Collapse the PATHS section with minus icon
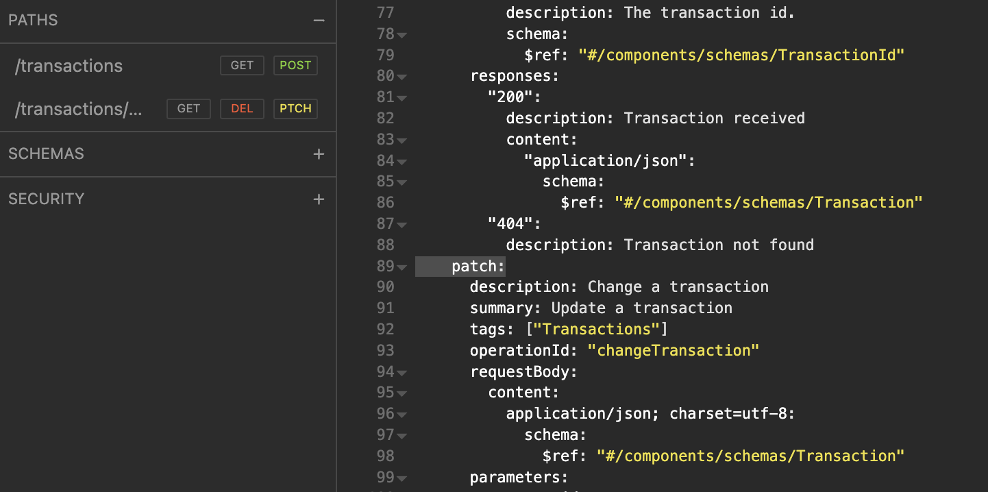 (319, 21)
